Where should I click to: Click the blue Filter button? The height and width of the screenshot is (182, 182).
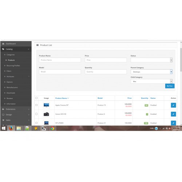click(x=170, y=86)
